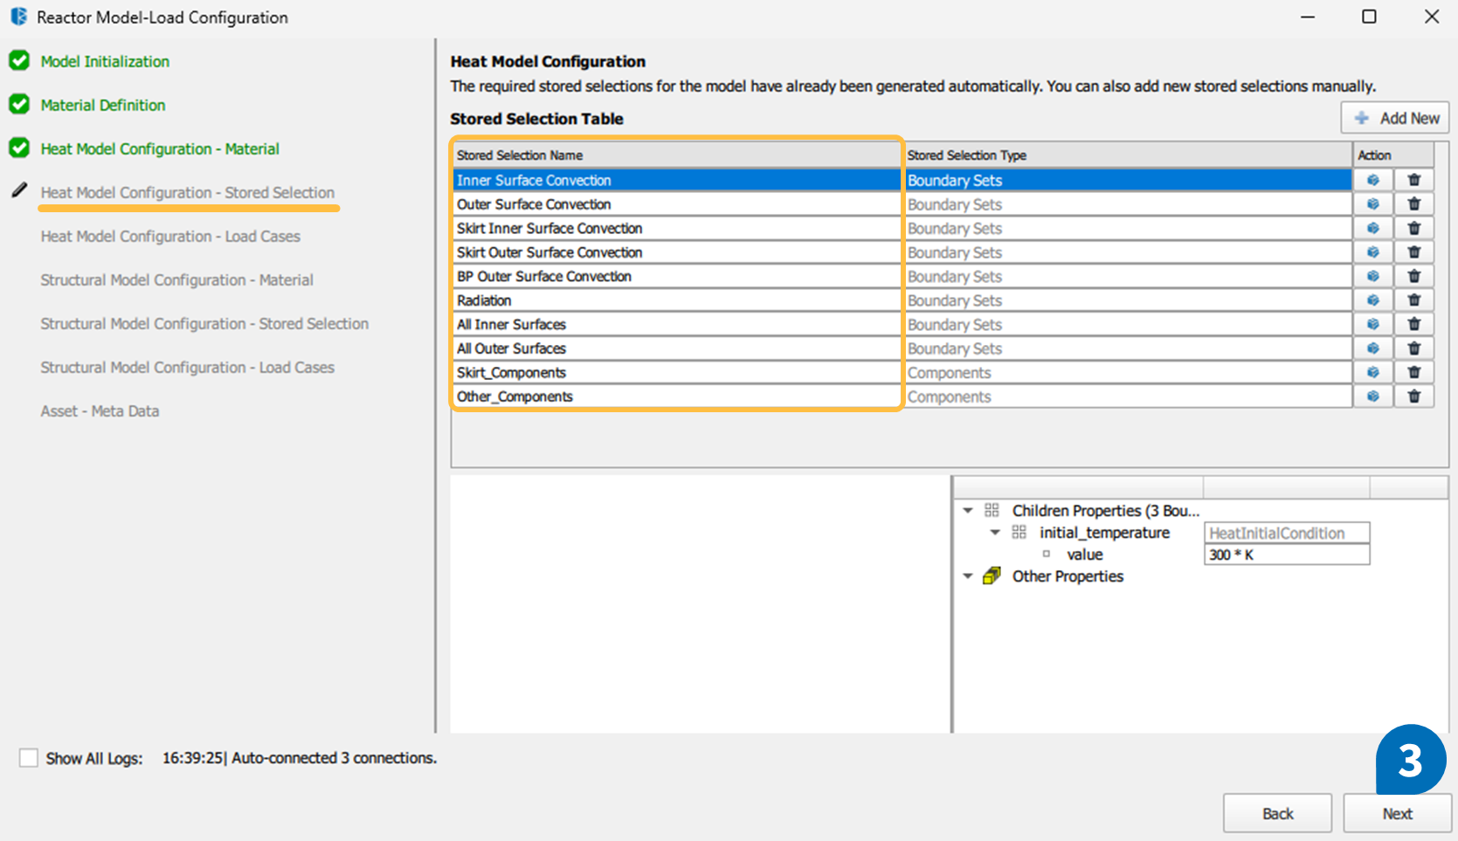Click the Stored Selection Type column header
The width and height of the screenshot is (1458, 841).
pyautogui.click(x=1128, y=155)
